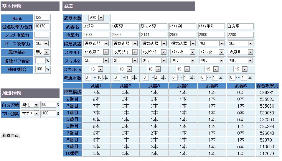The image size is (282, 161).
Task: Click attack power field 2800
Action: (212, 35)
